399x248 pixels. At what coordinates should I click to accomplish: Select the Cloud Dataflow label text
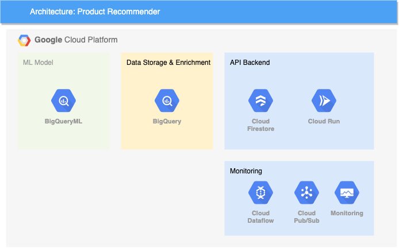tap(260, 217)
